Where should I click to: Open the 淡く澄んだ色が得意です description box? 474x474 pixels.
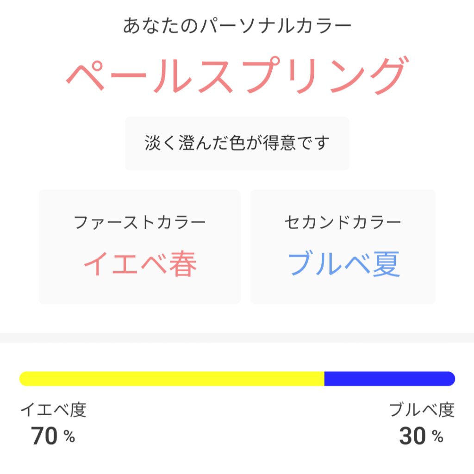(x=237, y=142)
